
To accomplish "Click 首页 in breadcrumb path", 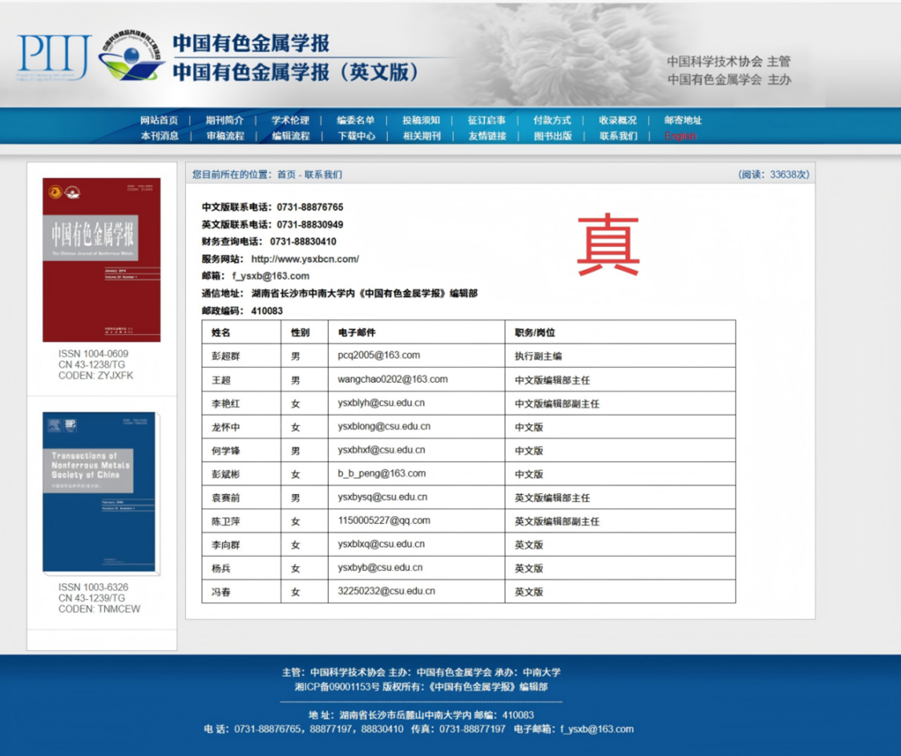I will tap(286, 175).
